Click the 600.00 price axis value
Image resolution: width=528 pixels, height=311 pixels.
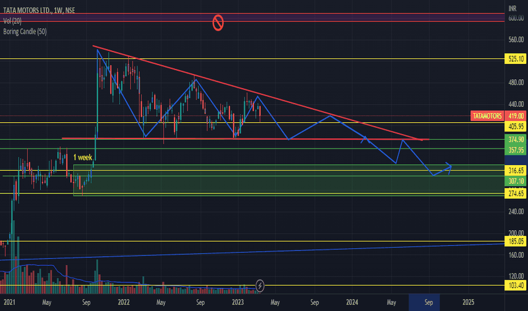[516, 18]
